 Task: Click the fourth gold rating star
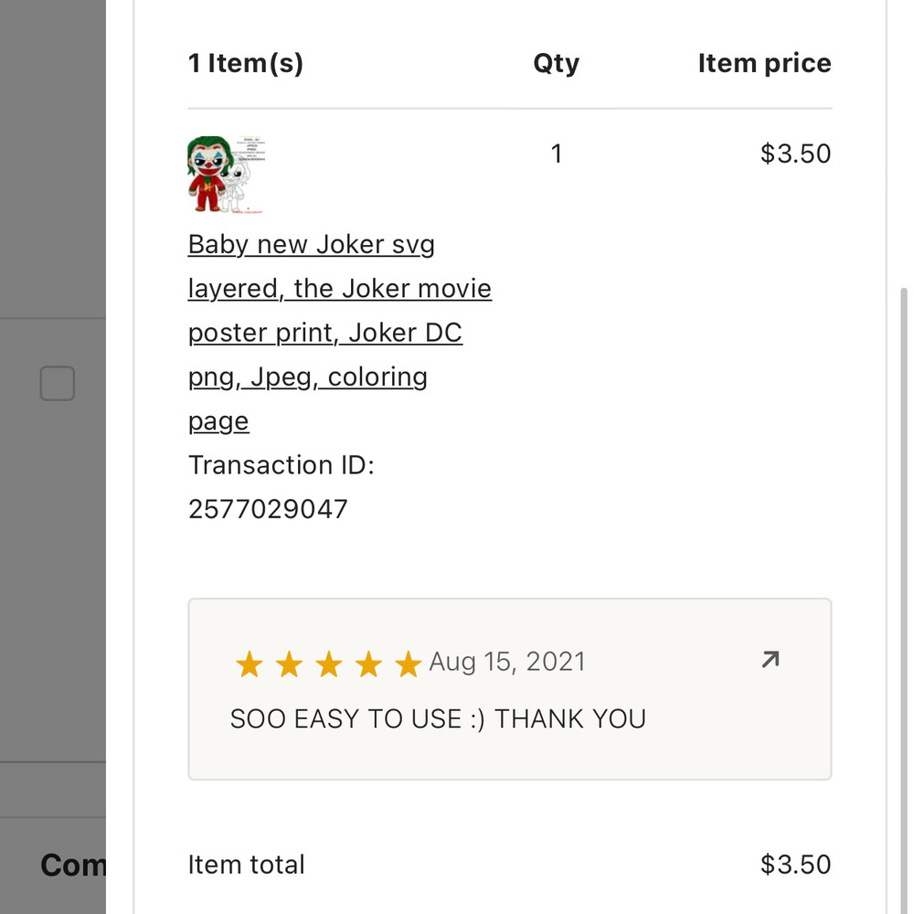pos(368,664)
